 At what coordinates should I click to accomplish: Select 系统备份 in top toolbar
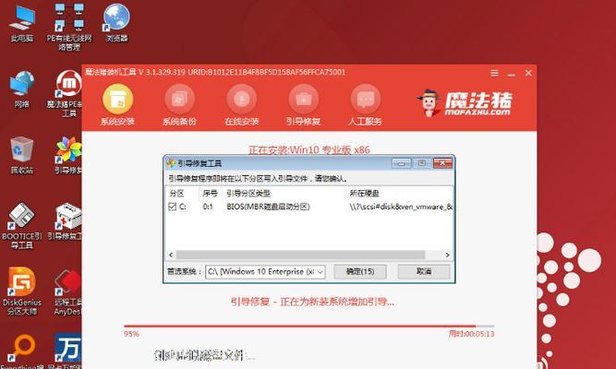(179, 105)
